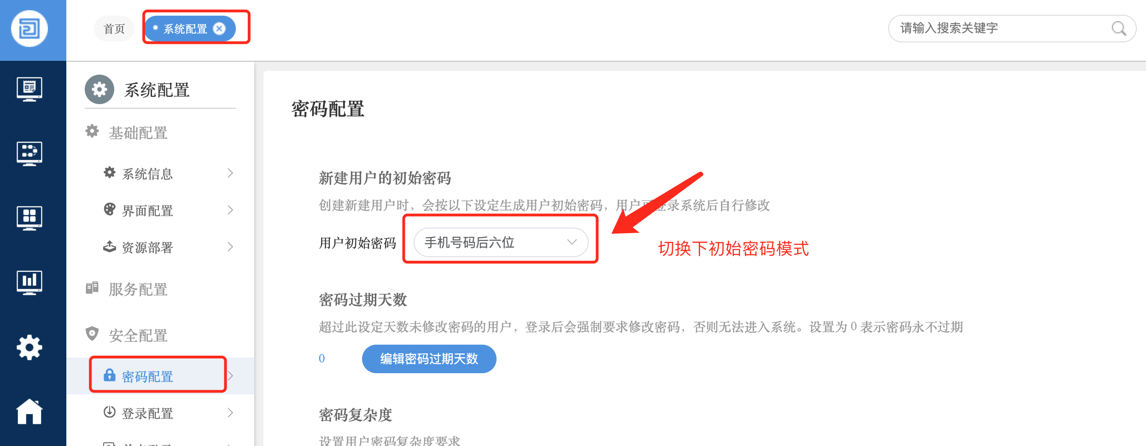Viewport: 1146px width, 446px height.
Task: Close the 系统配置 tab
Action: (220, 29)
